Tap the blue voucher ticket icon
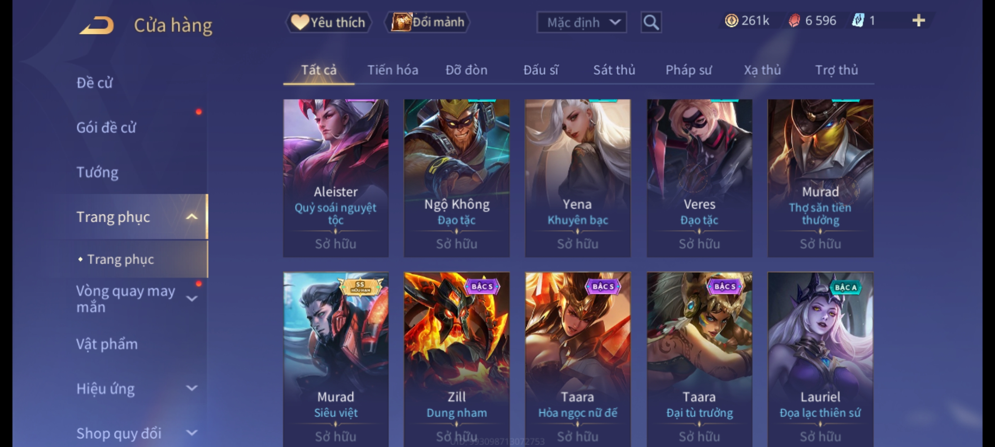This screenshot has width=995, height=447. [x=858, y=20]
